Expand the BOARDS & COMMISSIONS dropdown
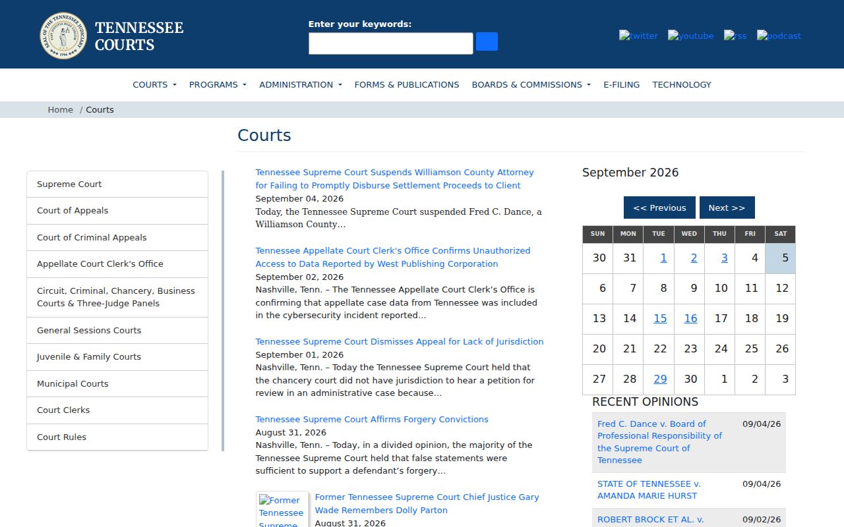Image resolution: width=844 pixels, height=527 pixels. (531, 84)
